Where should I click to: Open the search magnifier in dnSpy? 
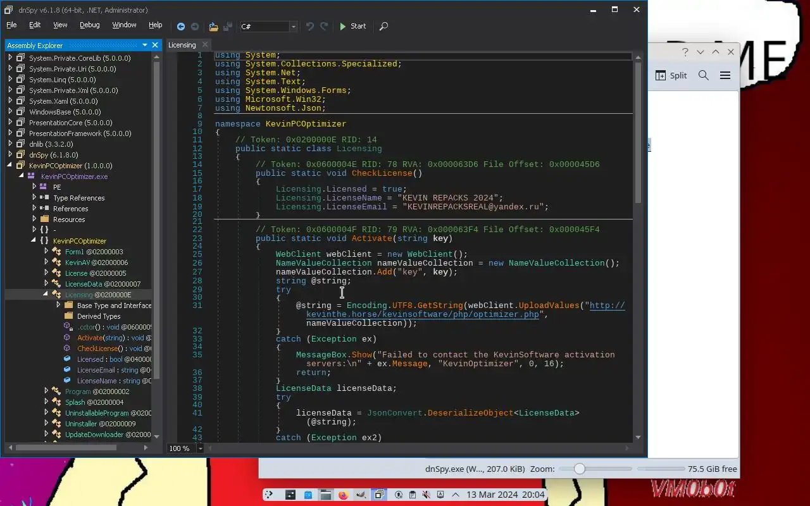[383, 27]
